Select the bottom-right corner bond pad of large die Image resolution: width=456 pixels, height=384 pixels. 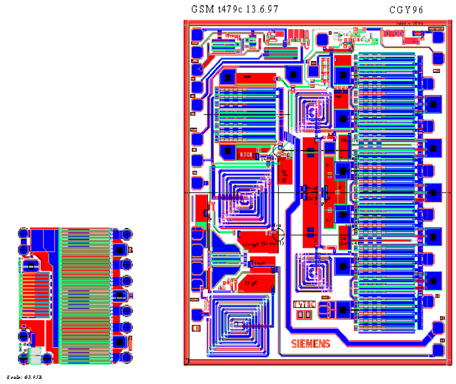click(x=438, y=328)
